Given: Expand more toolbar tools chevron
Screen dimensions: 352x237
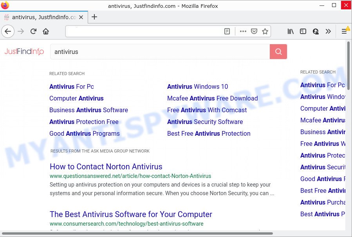Looking at the screenshot, I should 328,31.
